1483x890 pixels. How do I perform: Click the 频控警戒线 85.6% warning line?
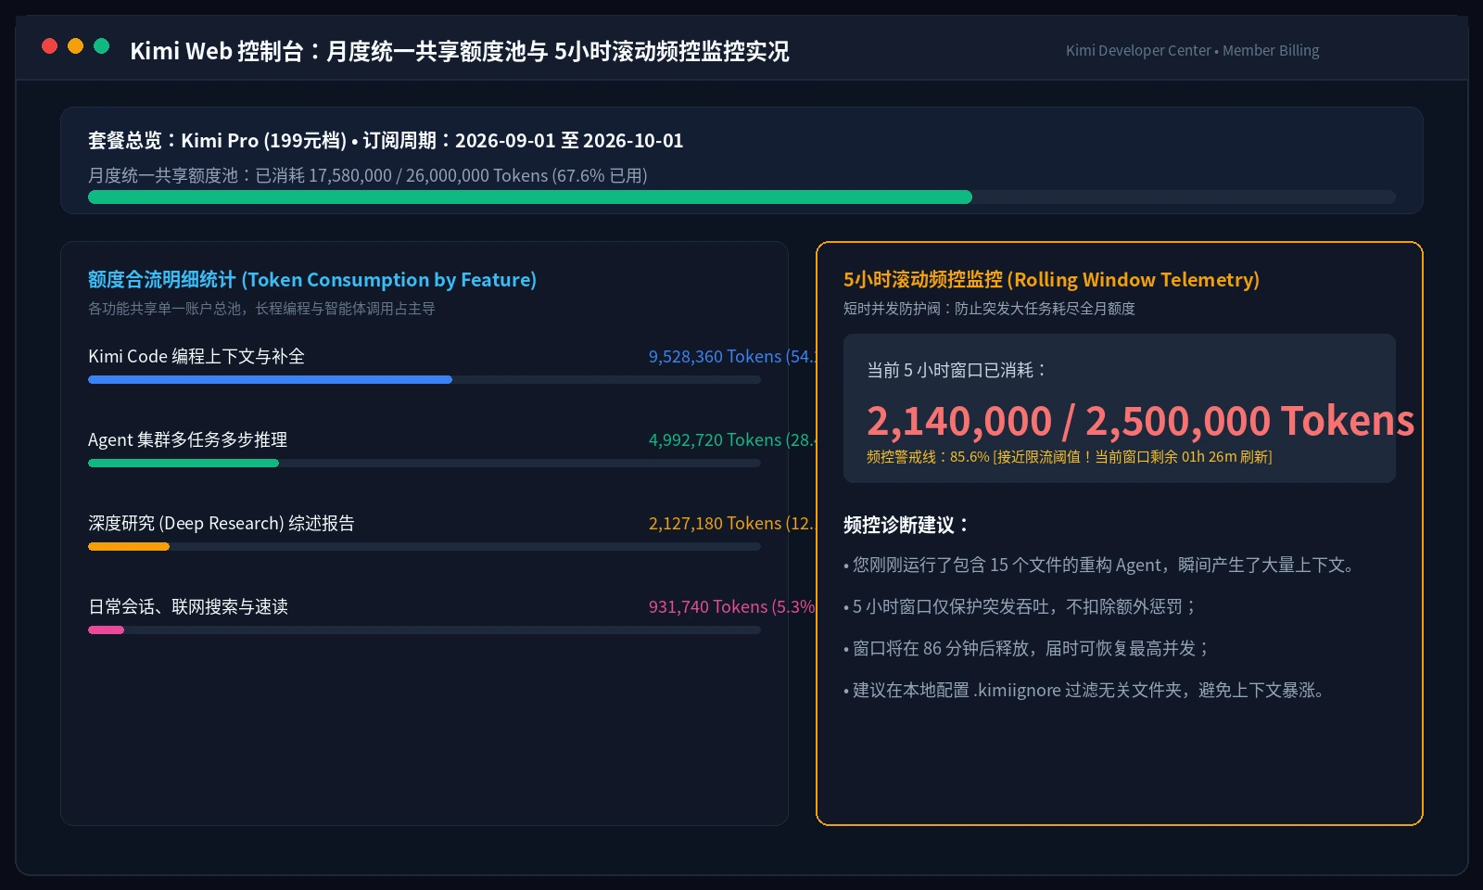click(x=1069, y=456)
